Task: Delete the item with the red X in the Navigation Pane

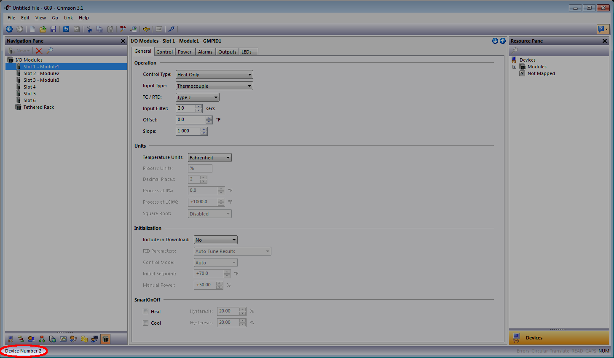Action: point(39,51)
